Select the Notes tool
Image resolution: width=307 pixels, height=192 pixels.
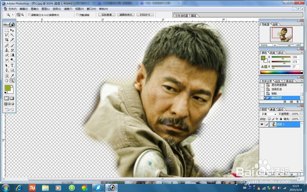pyautogui.click(x=7, y=76)
